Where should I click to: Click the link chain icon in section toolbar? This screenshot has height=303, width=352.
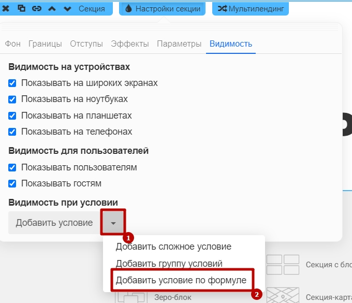[x=37, y=8]
